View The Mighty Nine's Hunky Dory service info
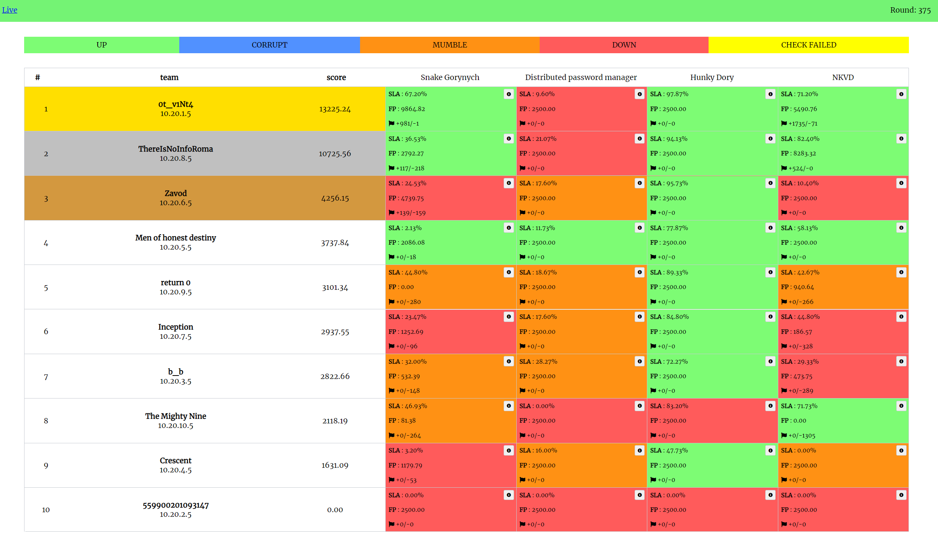938x539 pixels. coord(771,406)
